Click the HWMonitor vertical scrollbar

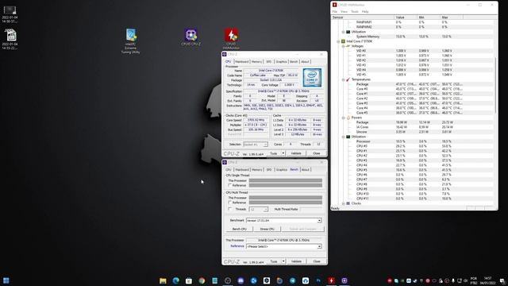(x=496, y=85)
